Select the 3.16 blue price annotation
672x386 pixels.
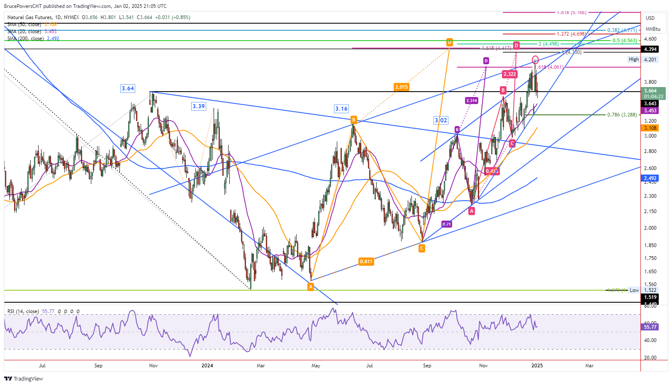click(341, 109)
